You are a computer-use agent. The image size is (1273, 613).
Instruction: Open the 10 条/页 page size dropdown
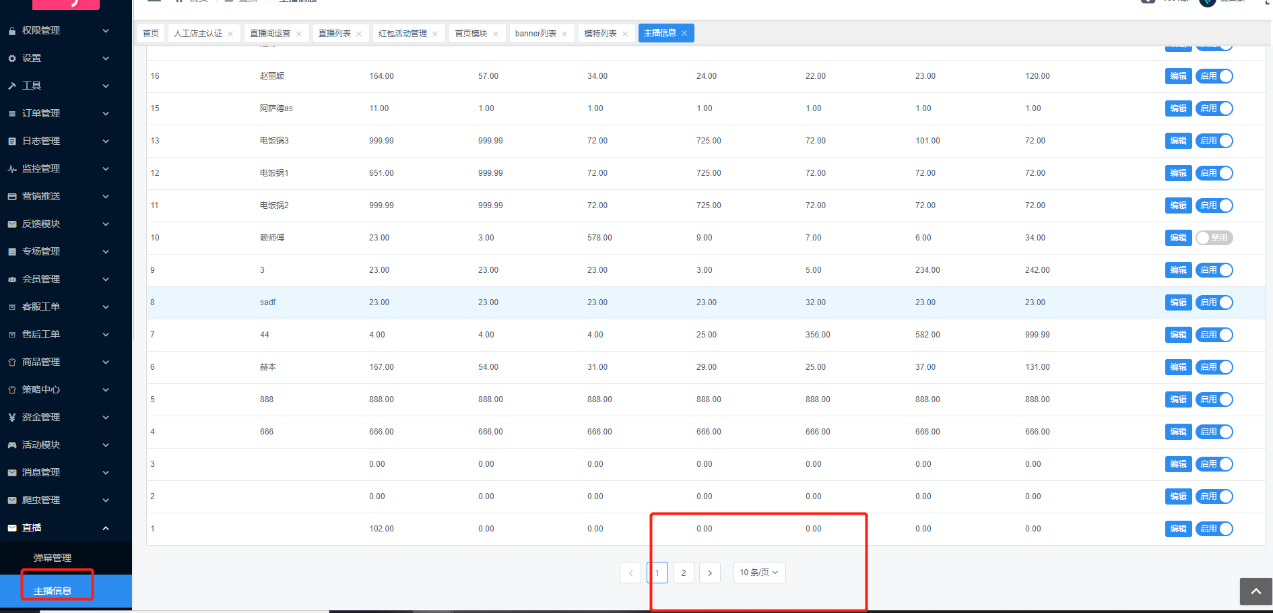point(759,573)
